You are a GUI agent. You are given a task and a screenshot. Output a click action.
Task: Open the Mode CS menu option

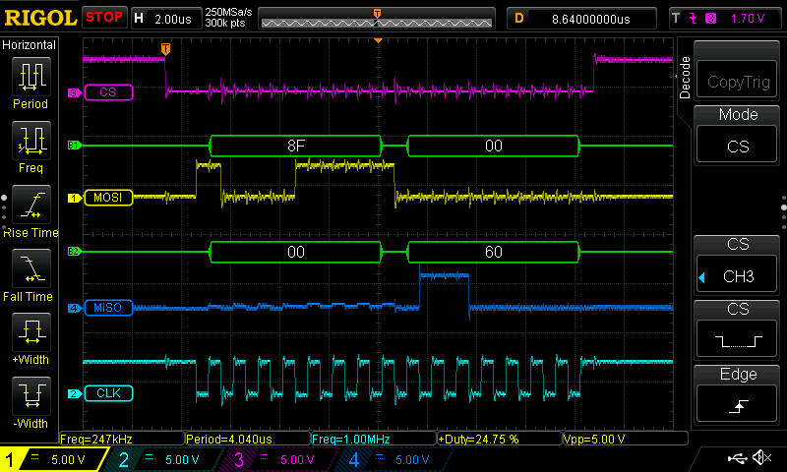(738, 146)
